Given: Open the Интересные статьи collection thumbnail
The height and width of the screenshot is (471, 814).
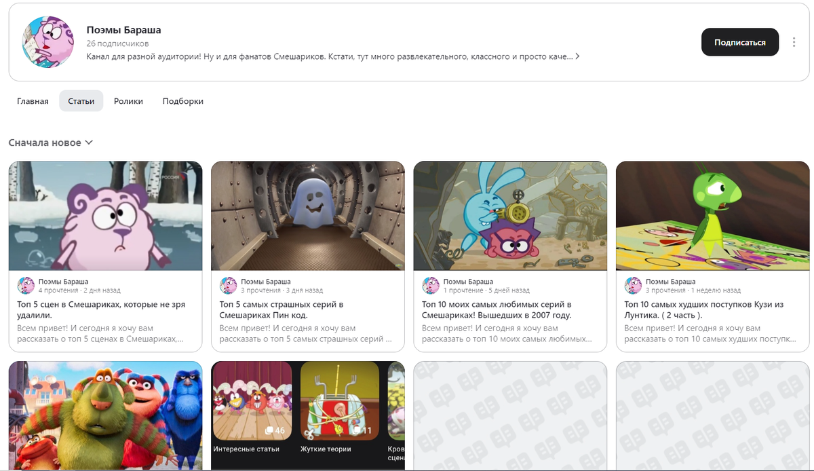Looking at the screenshot, I should tap(252, 400).
